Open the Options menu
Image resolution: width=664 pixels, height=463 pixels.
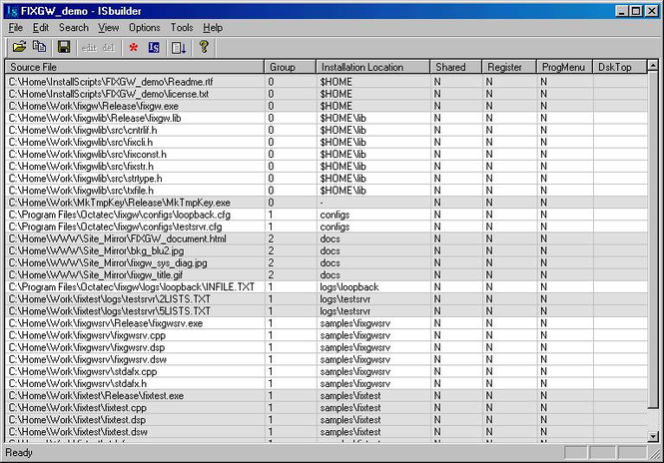145,28
